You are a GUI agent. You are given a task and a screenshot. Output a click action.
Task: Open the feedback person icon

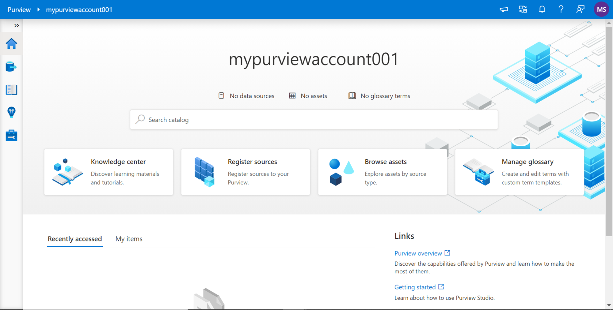point(580,9)
